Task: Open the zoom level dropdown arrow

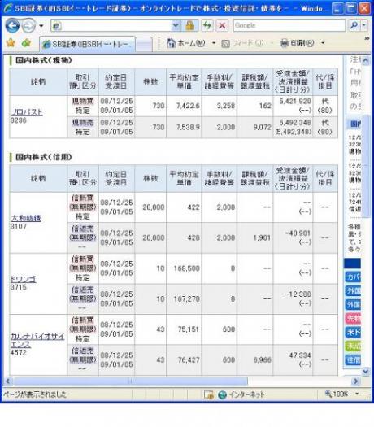Action: pos(357,394)
